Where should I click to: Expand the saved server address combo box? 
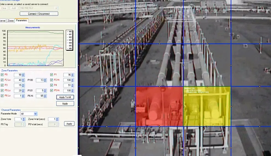click(56, 8)
